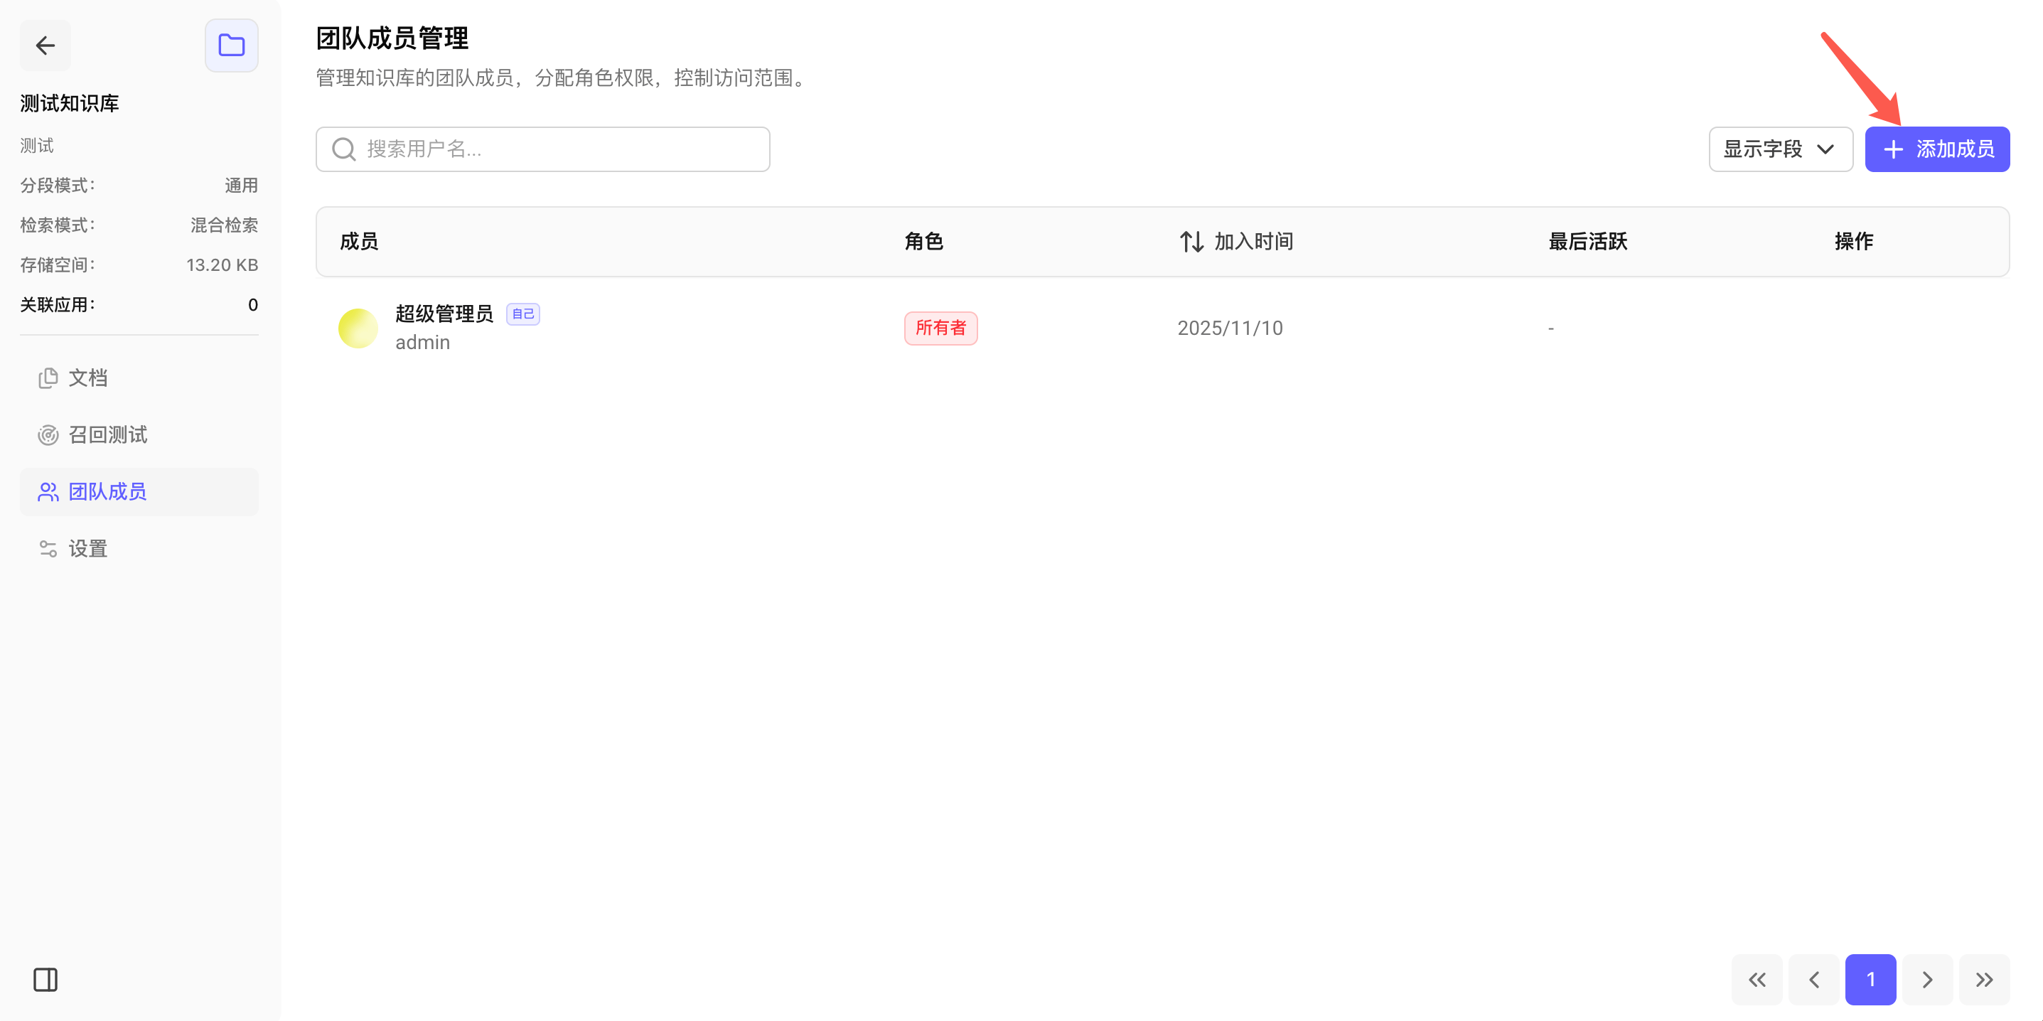Expand the 显示字段 dropdown

[x=1780, y=149]
